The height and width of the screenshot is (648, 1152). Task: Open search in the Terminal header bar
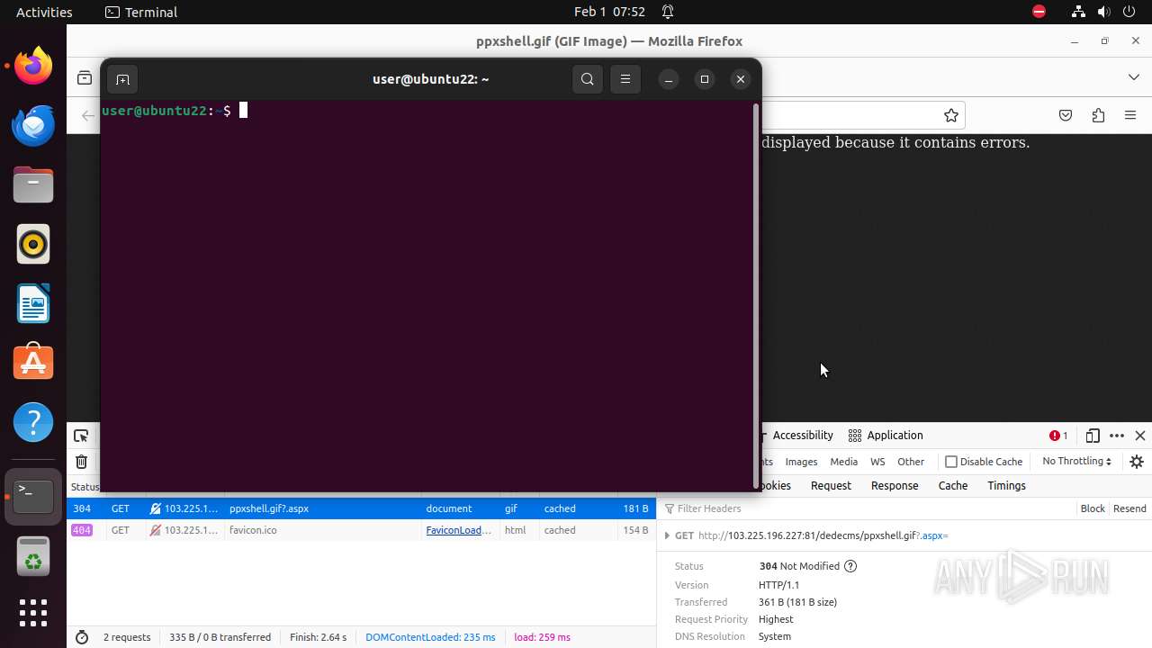(588, 79)
